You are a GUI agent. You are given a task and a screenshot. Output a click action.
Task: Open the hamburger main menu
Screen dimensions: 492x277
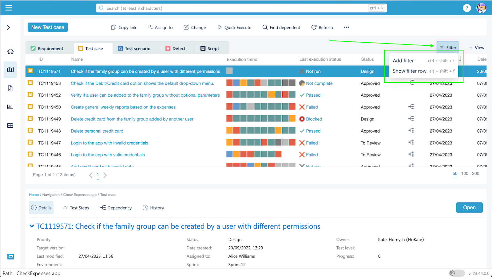point(9,8)
